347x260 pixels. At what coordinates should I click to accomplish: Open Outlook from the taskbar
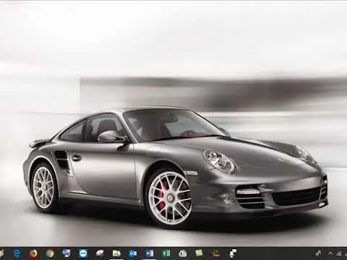(133, 253)
